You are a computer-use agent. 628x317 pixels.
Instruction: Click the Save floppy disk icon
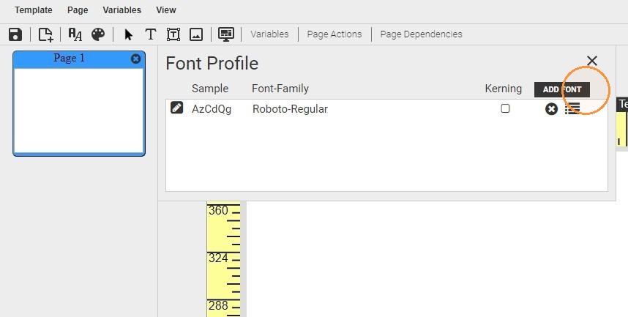15,34
